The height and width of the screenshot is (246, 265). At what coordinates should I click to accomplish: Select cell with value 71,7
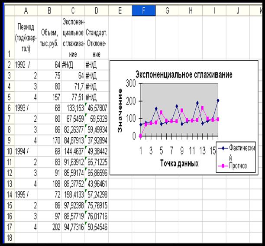tap(73, 86)
